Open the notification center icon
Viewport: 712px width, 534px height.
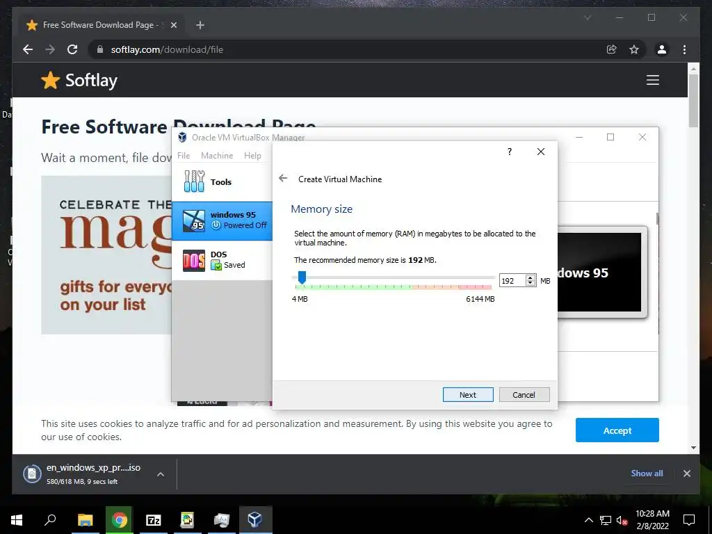click(x=689, y=520)
